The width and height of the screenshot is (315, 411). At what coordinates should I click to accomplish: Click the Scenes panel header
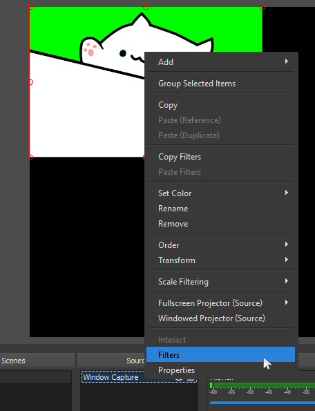pyautogui.click(x=37, y=361)
